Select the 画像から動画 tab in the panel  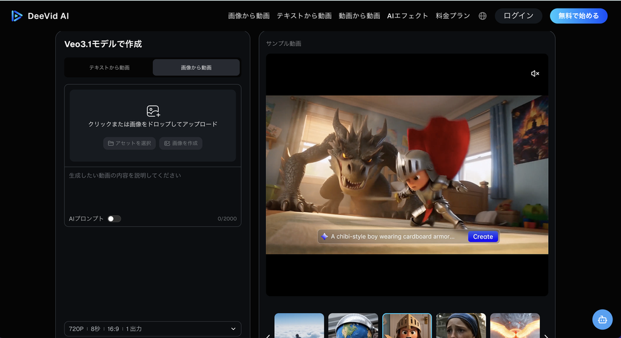coord(196,67)
